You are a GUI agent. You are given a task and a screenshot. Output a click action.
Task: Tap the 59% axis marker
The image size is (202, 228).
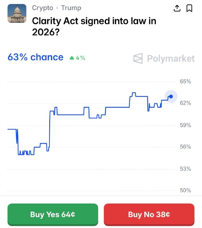tap(186, 125)
